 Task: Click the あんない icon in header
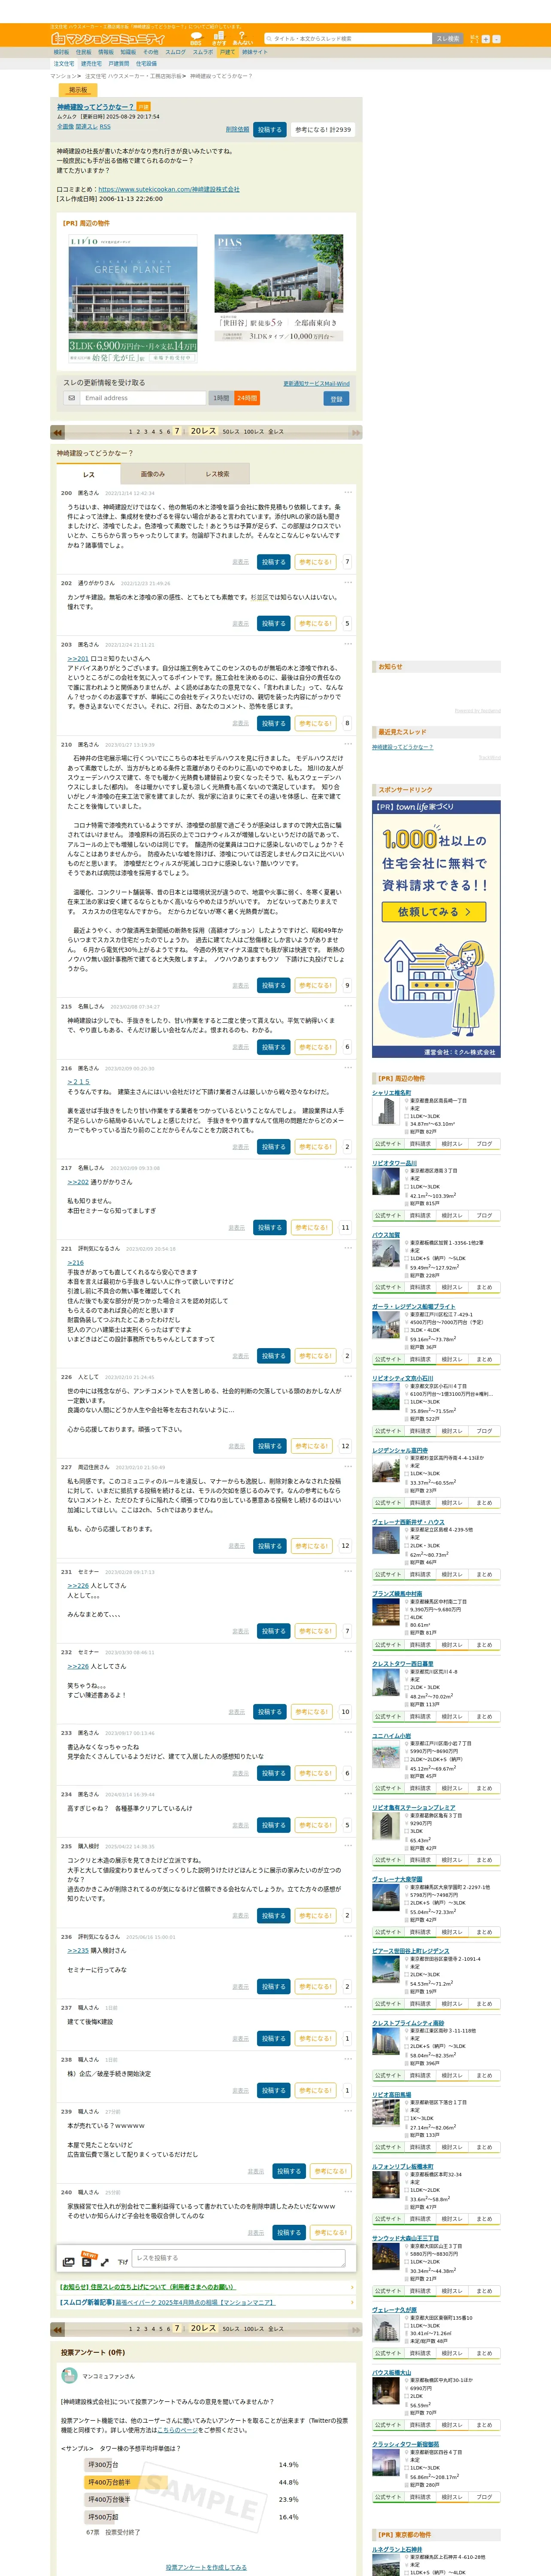242,39
